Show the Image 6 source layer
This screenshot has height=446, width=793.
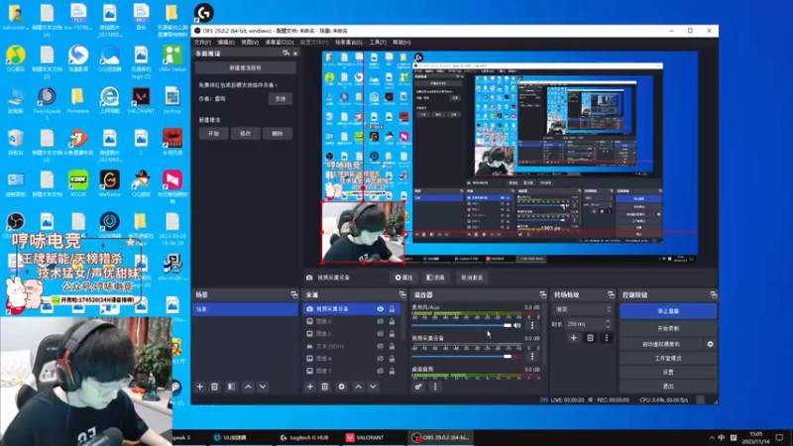(381, 321)
